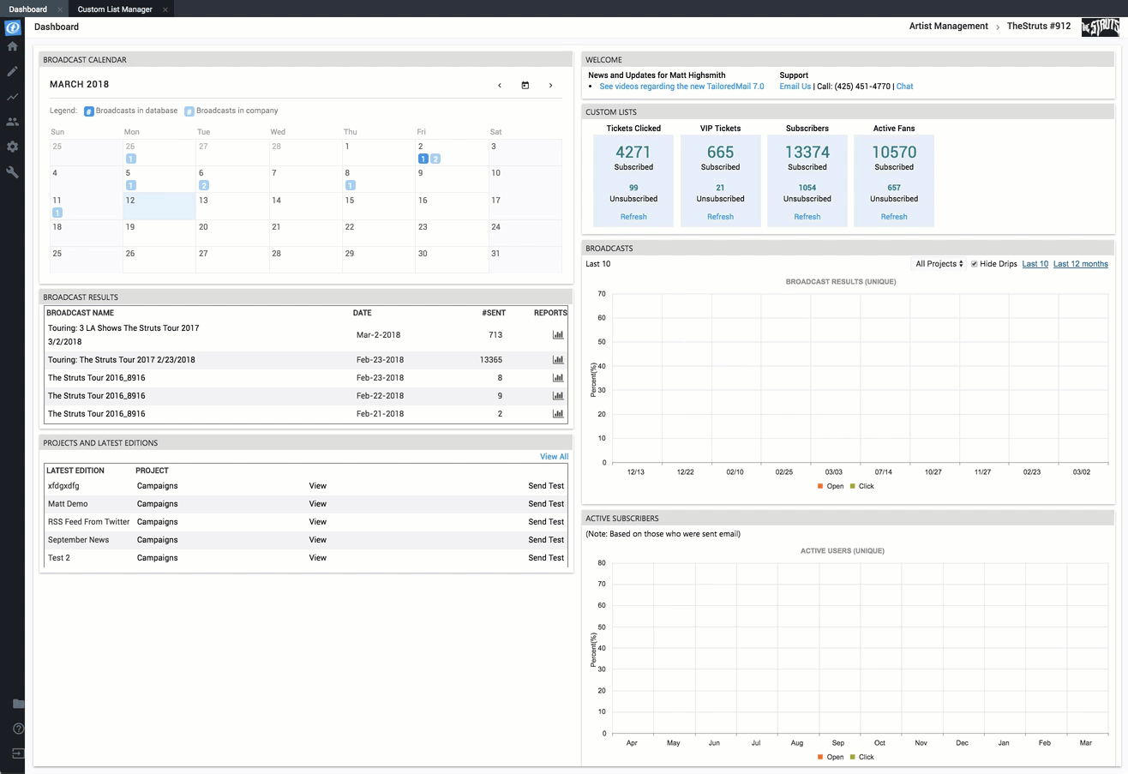Screen dimensions: 1128x774
Task: Click the logout arrow icon at sidebar bottom
Action: (x=18, y=753)
